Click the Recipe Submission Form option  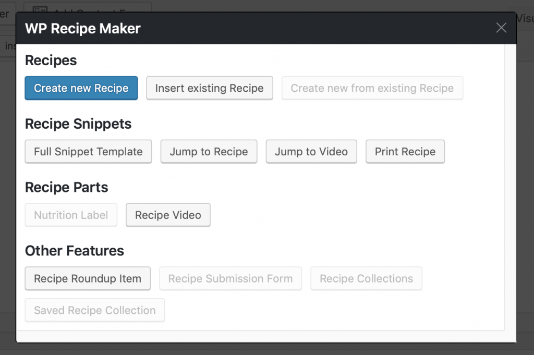tap(230, 278)
